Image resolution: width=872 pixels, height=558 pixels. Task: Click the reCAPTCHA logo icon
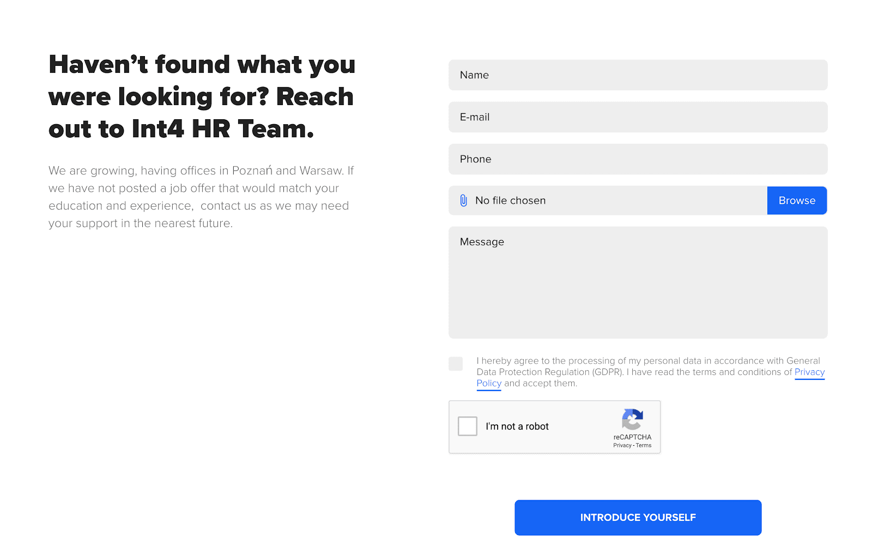point(632,420)
